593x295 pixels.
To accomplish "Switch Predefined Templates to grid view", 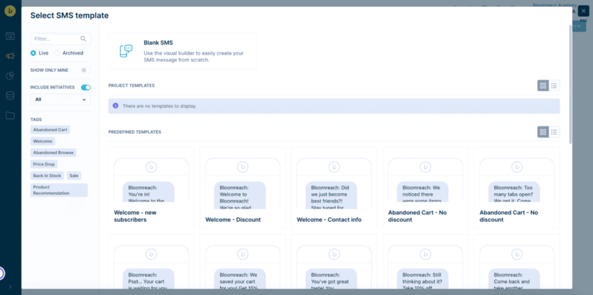I will coord(543,132).
